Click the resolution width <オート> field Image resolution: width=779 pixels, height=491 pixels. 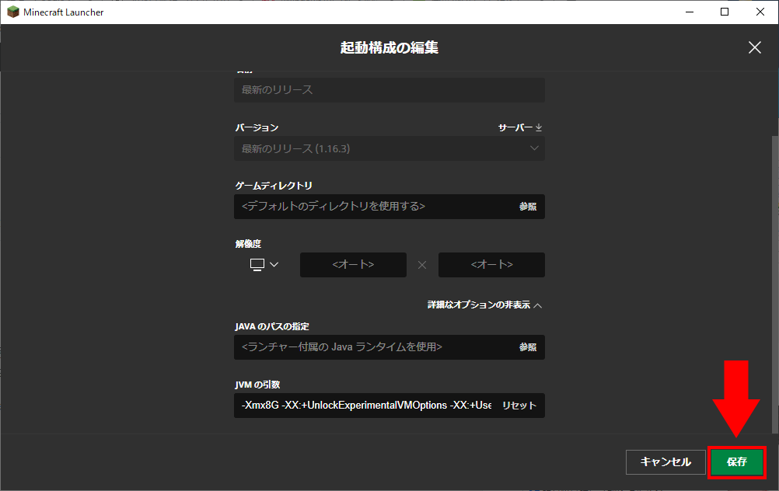353,265
